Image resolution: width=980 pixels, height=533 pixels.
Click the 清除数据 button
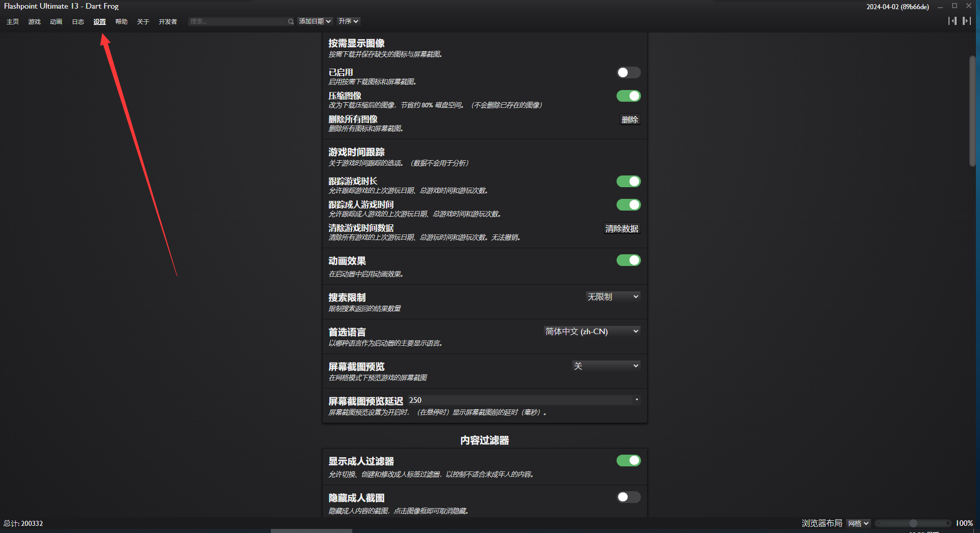tap(622, 228)
